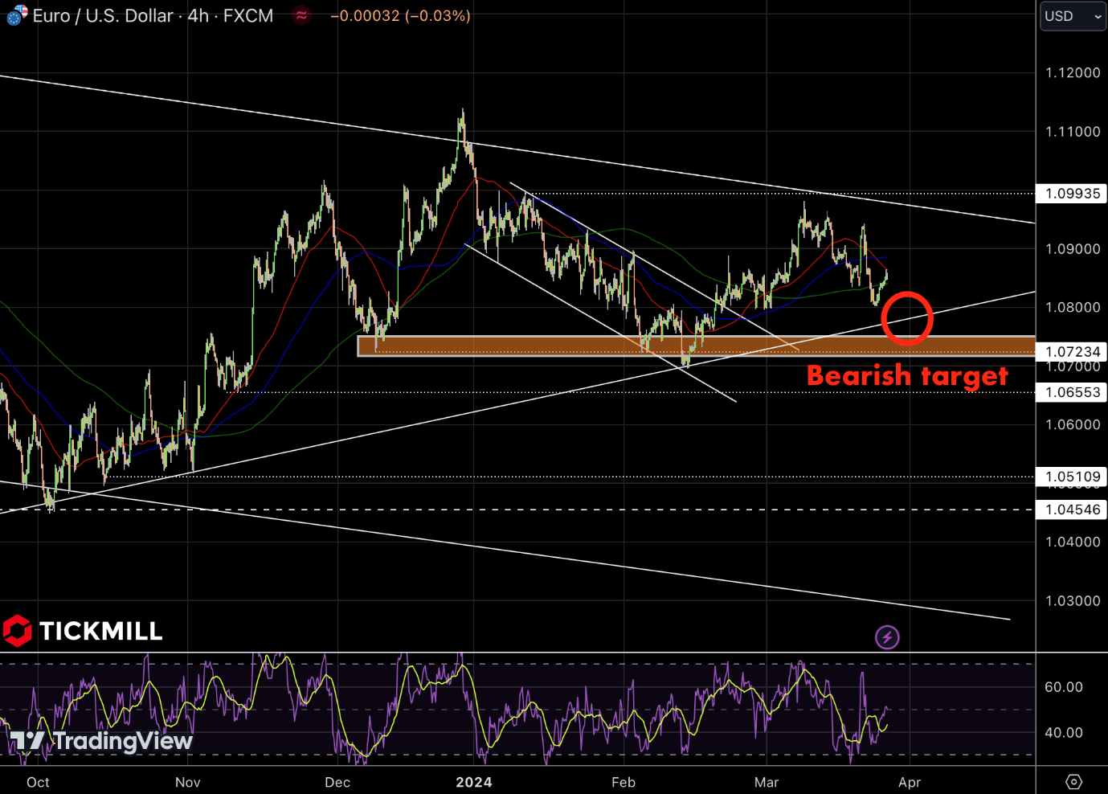This screenshot has height=794, width=1108.
Task: Click the TradingView logo link
Action: [x=101, y=740]
